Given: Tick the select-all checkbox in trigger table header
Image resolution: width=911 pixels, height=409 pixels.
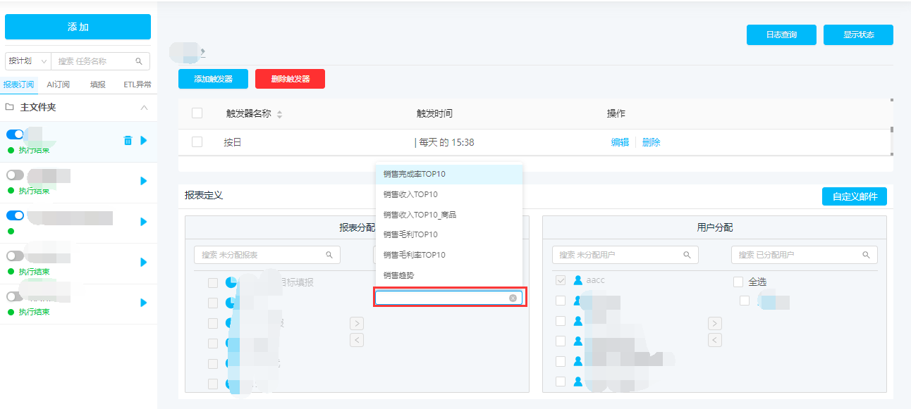Looking at the screenshot, I should (197, 113).
